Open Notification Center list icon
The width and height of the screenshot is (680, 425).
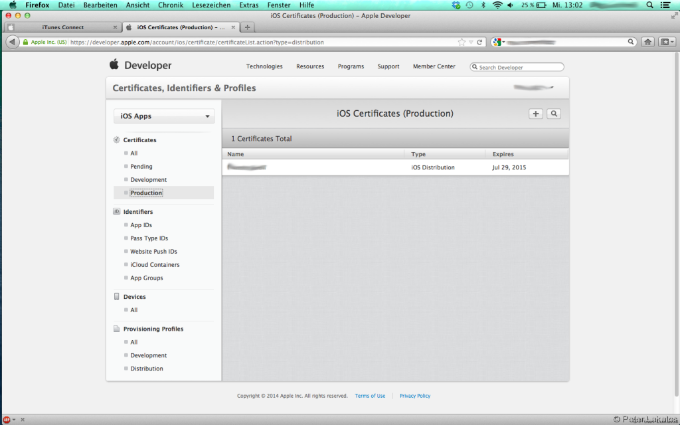point(665,5)
